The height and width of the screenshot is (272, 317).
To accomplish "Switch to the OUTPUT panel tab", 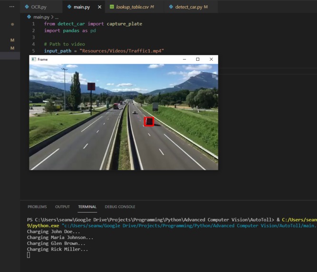I will pyautogui.click(x=62, y=207).
